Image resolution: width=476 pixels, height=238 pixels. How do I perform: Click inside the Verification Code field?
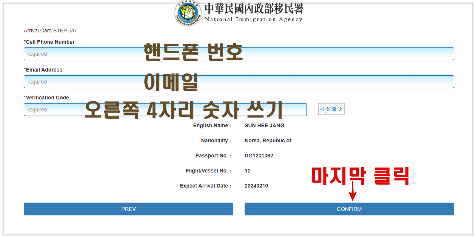[165, 110]
